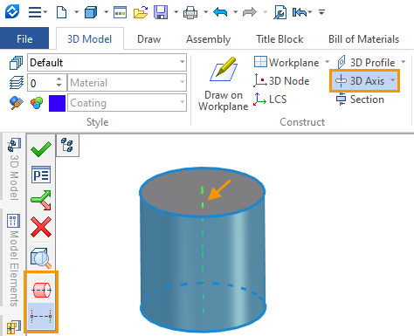Click the Draw on Workplane icon
Viewport: 414px width, 336px height.
pos(224,70)
